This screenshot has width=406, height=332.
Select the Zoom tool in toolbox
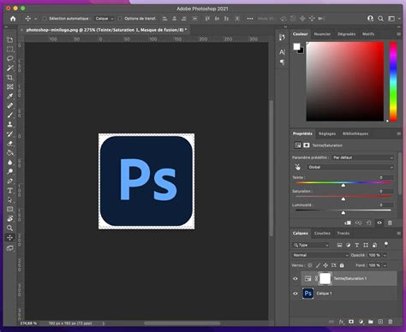pos(10,228)
